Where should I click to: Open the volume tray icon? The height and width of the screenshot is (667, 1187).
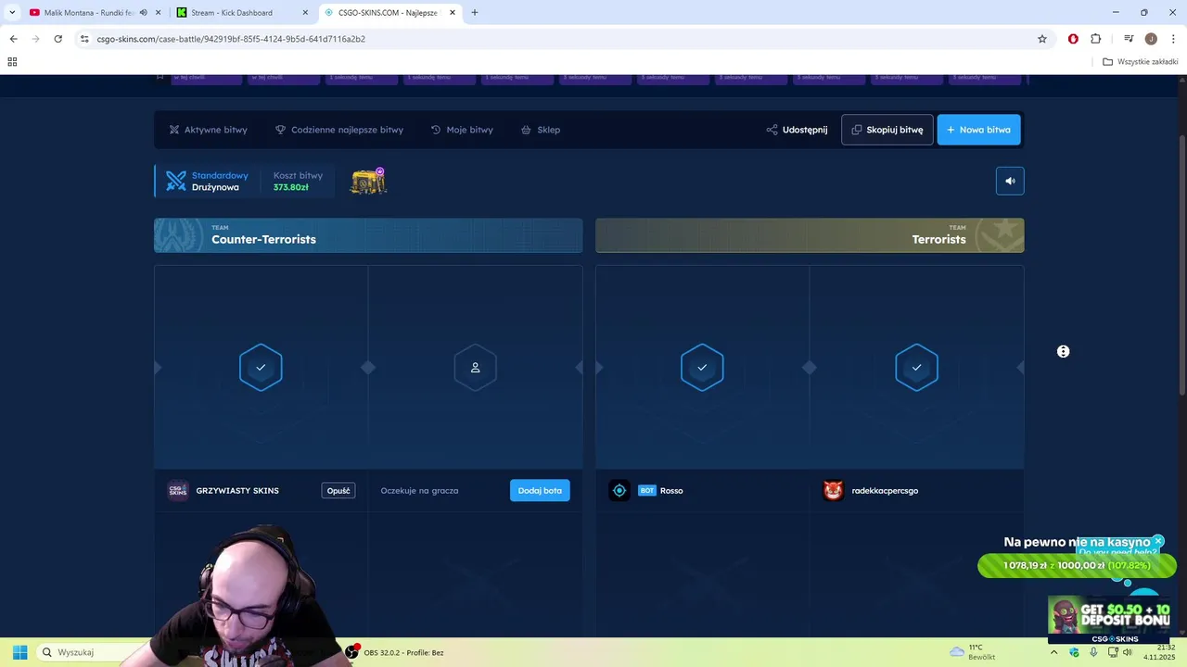pos(1128,652)
